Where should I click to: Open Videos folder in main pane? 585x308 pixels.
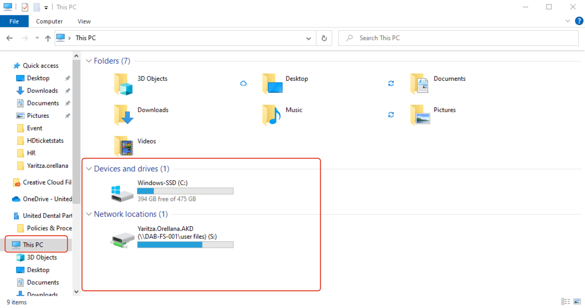point(123,146)
